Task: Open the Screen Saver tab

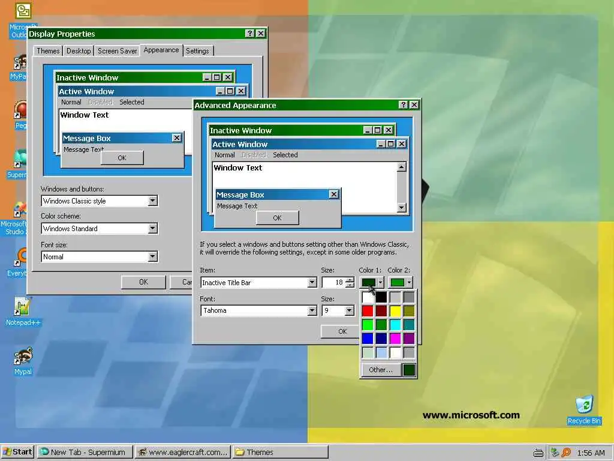Action: click(117, 51)
